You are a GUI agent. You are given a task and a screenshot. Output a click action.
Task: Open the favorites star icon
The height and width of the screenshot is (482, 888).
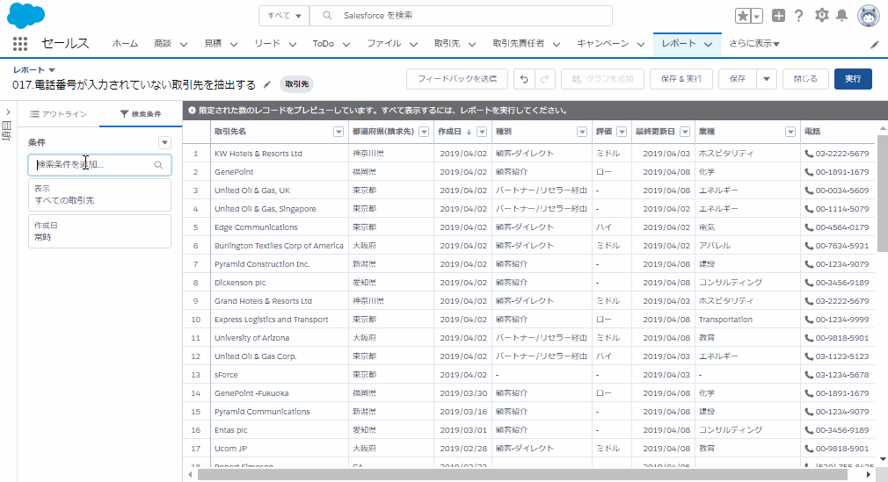(742, 16)
